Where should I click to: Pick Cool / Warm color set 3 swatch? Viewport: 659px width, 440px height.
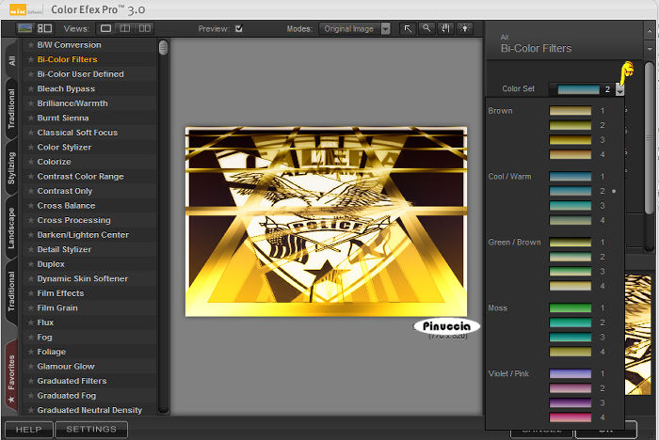point(570,205)
